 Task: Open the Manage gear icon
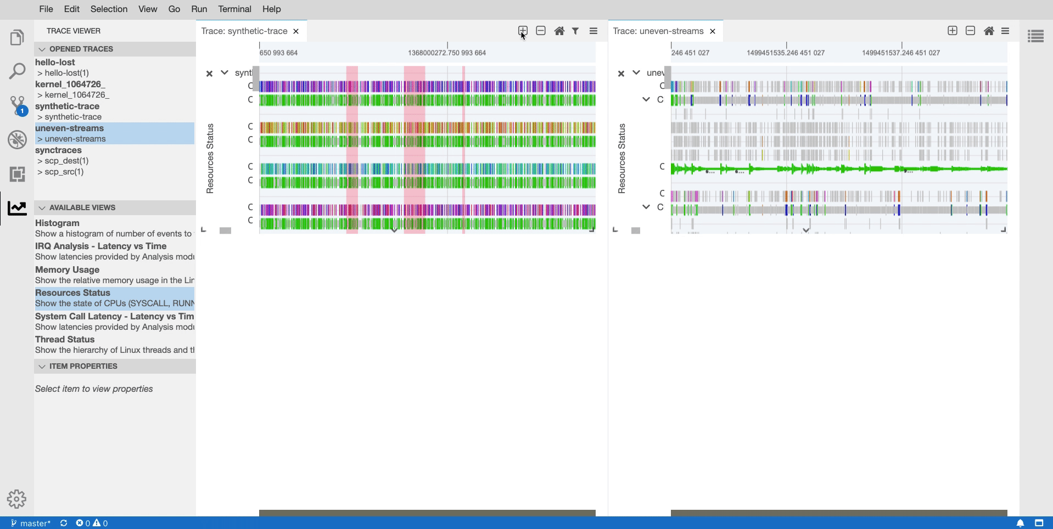coord(17,499)
